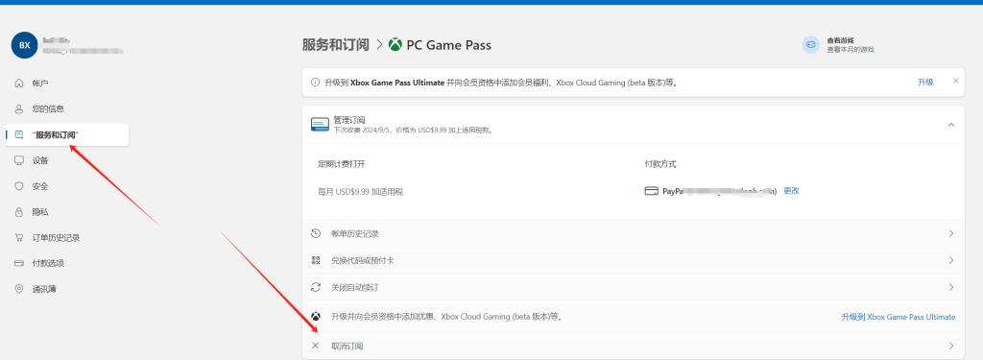Click the padlock icon next to 隐私
Viewport: 983px width, 360px height.
pos(19,212)
